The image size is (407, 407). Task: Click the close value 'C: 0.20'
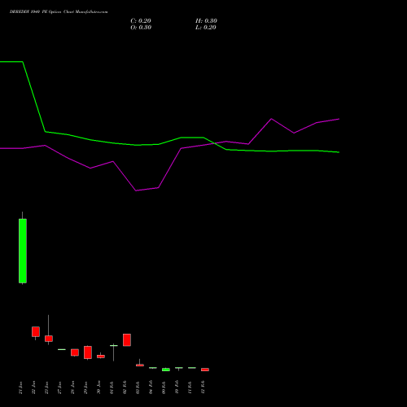141,21
